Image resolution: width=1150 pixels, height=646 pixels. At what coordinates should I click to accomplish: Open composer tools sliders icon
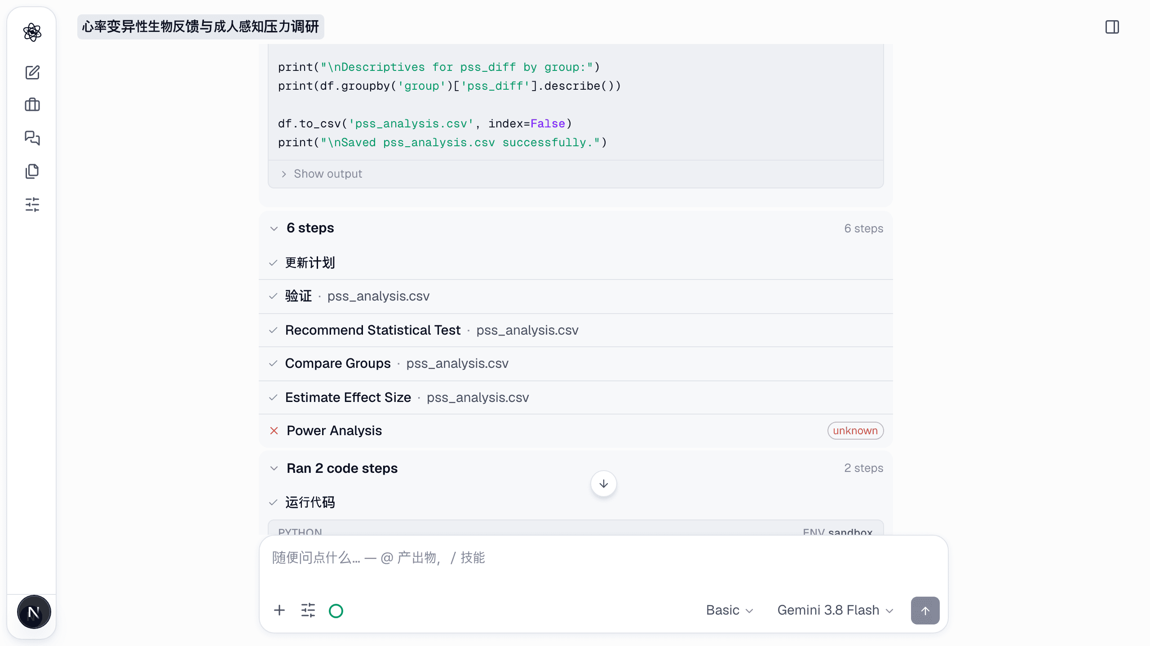click(x=308, y=610)
